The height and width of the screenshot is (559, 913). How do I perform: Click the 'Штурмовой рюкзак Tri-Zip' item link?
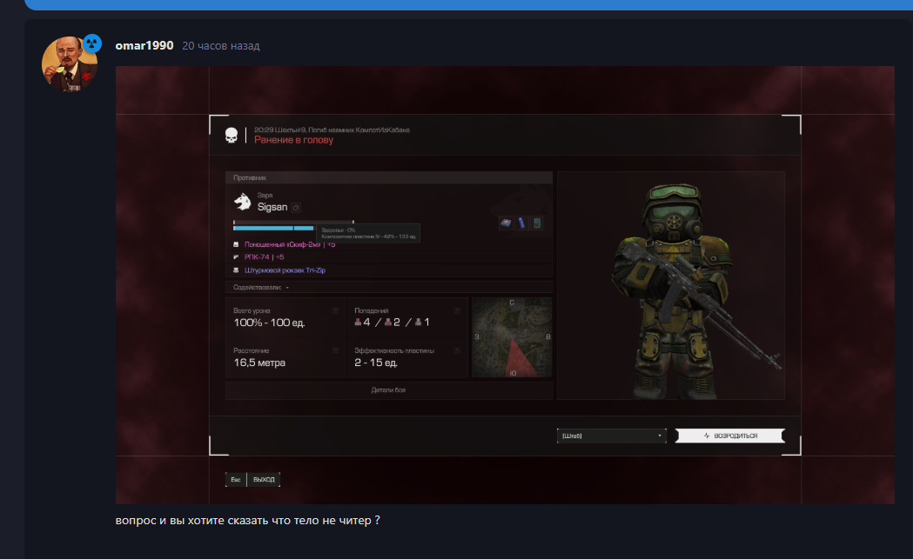(285, 270)
